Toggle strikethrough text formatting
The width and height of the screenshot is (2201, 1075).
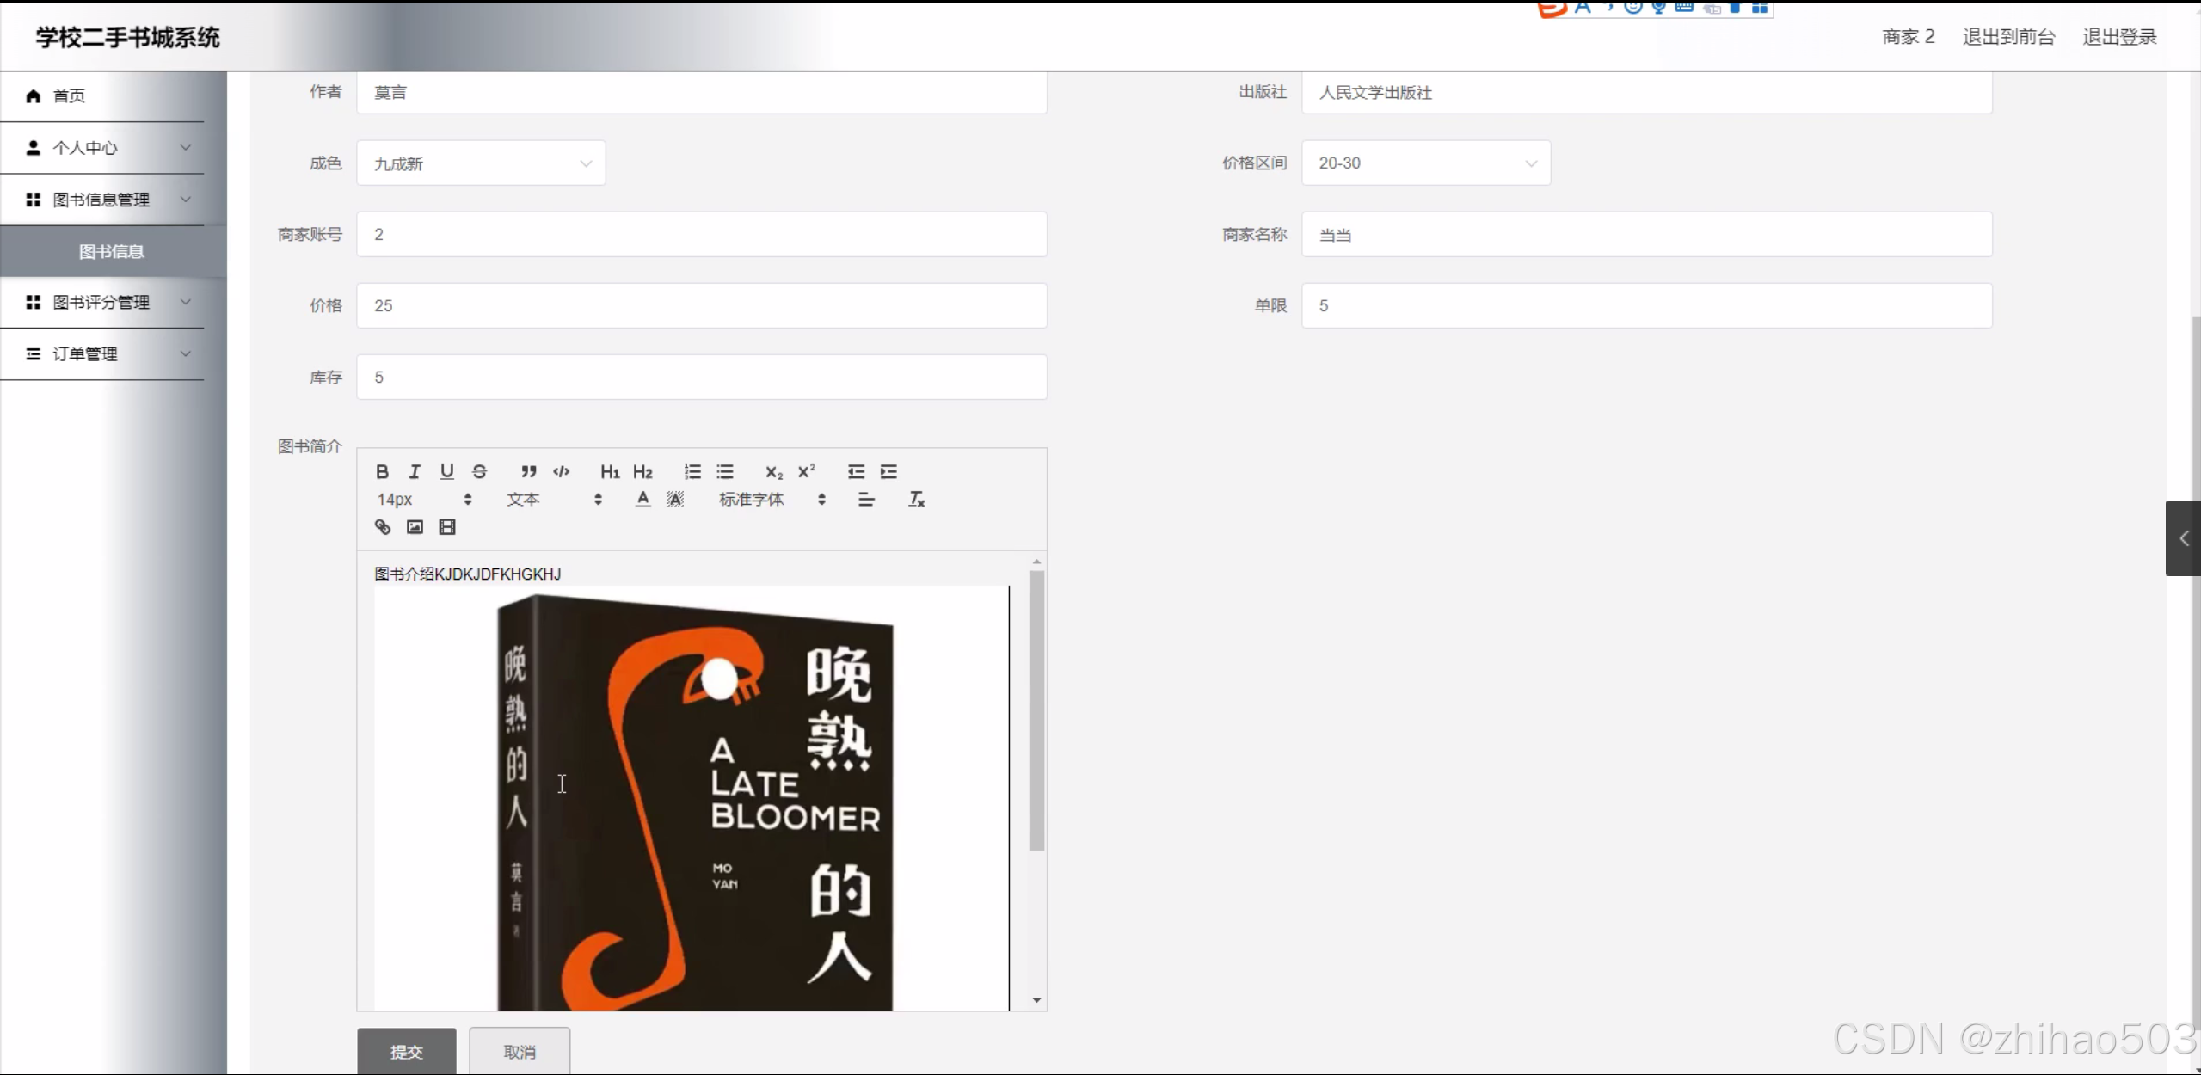tap(479, 471)
